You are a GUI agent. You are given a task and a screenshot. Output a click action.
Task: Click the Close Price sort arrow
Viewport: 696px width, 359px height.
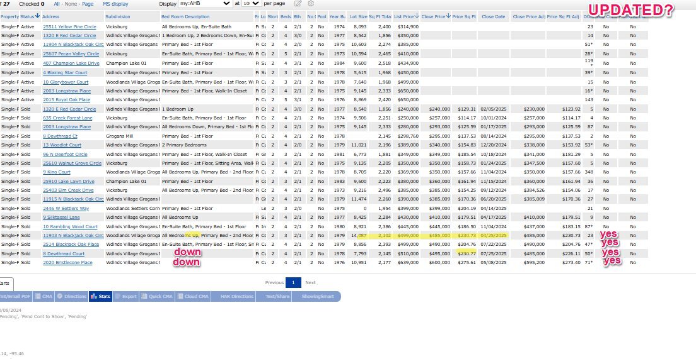[448, 16]
